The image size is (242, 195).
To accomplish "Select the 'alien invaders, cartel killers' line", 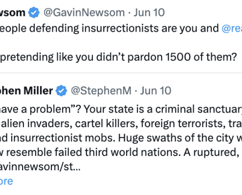I will pos(121,123).
